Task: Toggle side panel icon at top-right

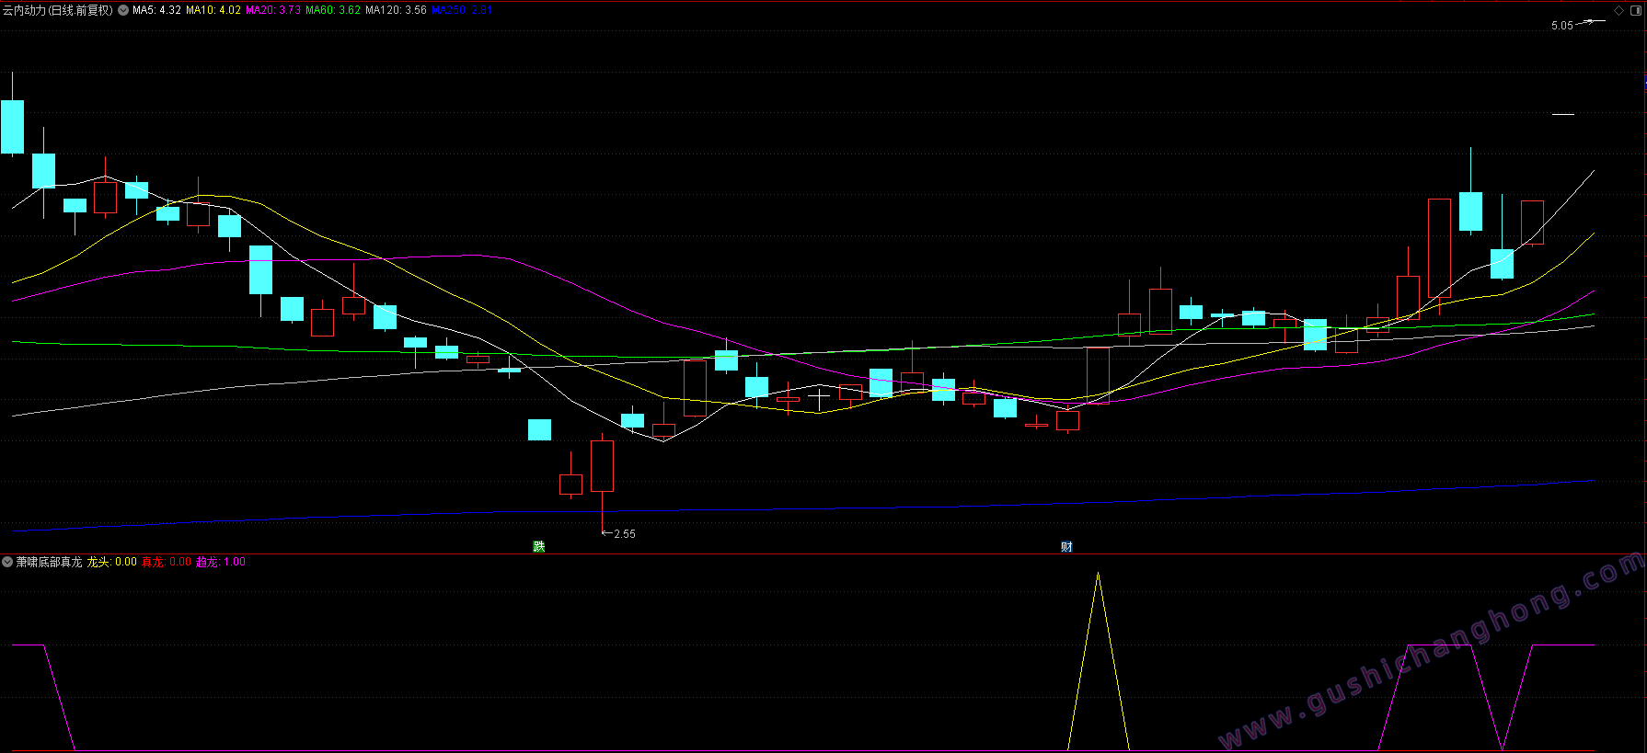Action: [1636, 10]
